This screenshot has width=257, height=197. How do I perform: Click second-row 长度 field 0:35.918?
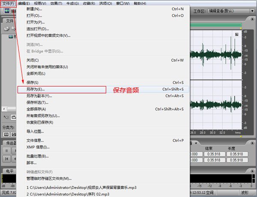point(236,160)
